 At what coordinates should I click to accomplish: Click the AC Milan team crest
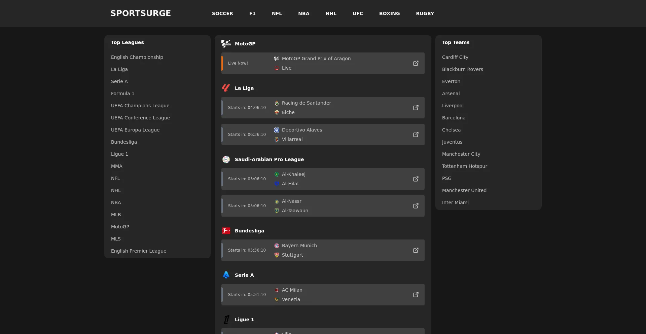(277, 290)
